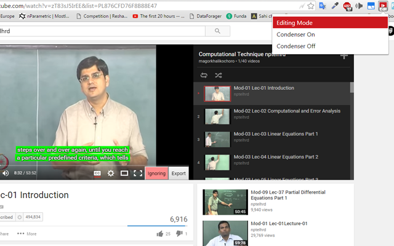This screenshot has width=394, height=246.
Task: Click the Export button
Action: (179, 173)
